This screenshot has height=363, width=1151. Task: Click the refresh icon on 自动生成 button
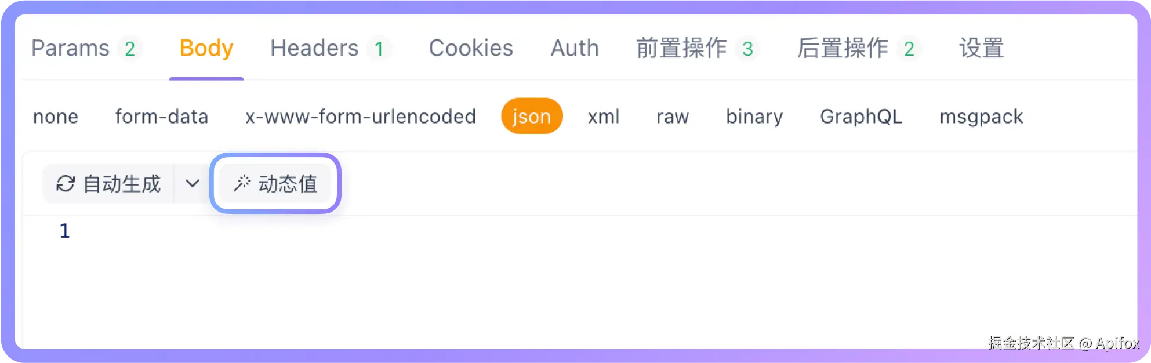pyautogui.click(x=66, y=184)
